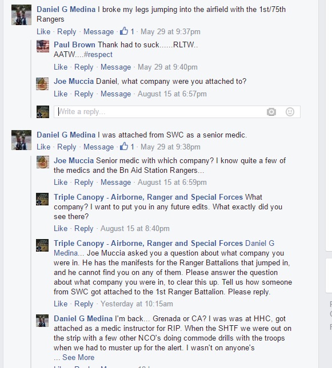Open Joe Muccia's avatar beside company question

[x=42, y=84]
